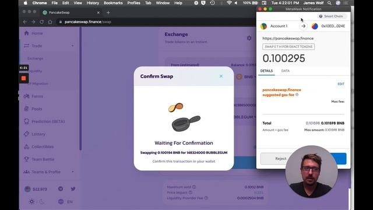Open the Apple menu

(x=26, y=3)
